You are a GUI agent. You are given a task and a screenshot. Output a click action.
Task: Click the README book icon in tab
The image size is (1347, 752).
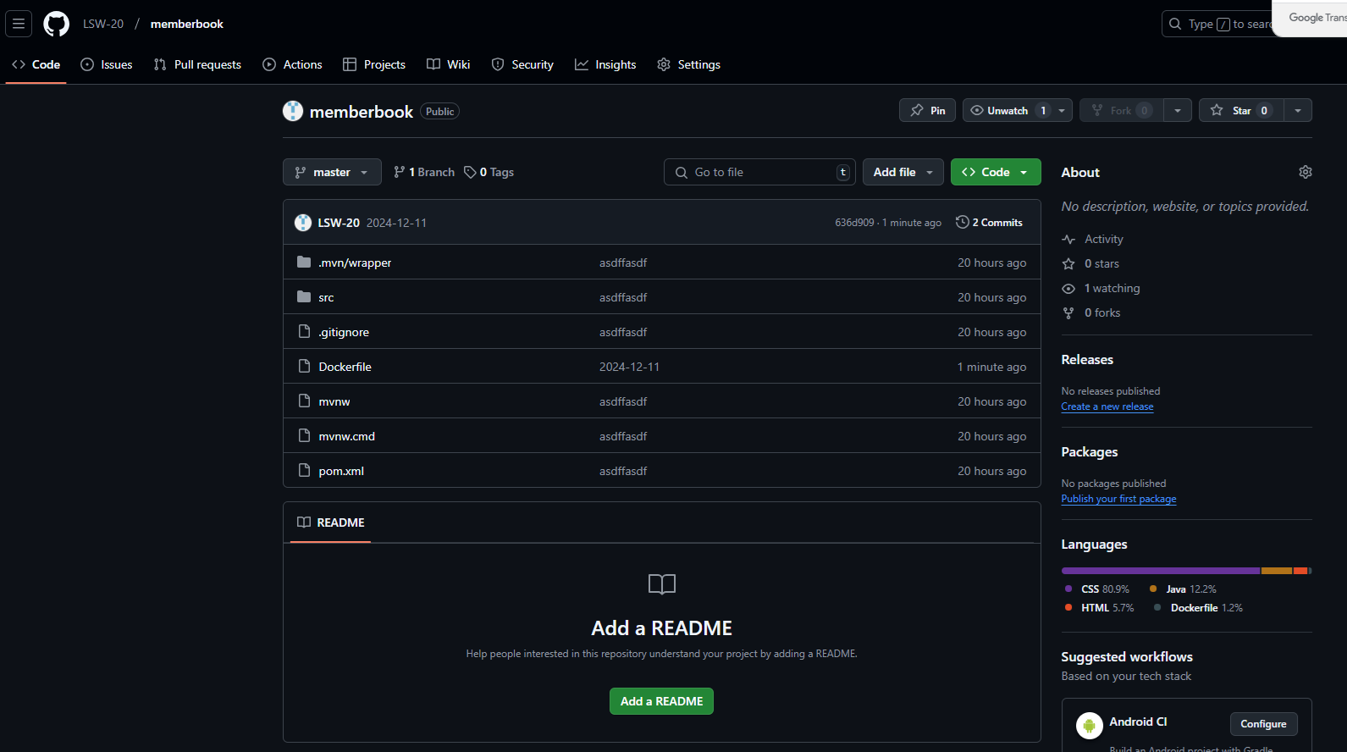tap(304, 523)
